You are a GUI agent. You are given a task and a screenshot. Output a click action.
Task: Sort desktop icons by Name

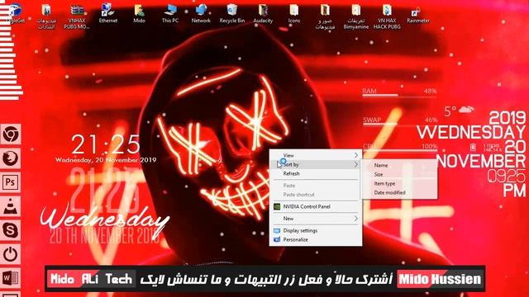pyautogui.click(x=400, y=165)
